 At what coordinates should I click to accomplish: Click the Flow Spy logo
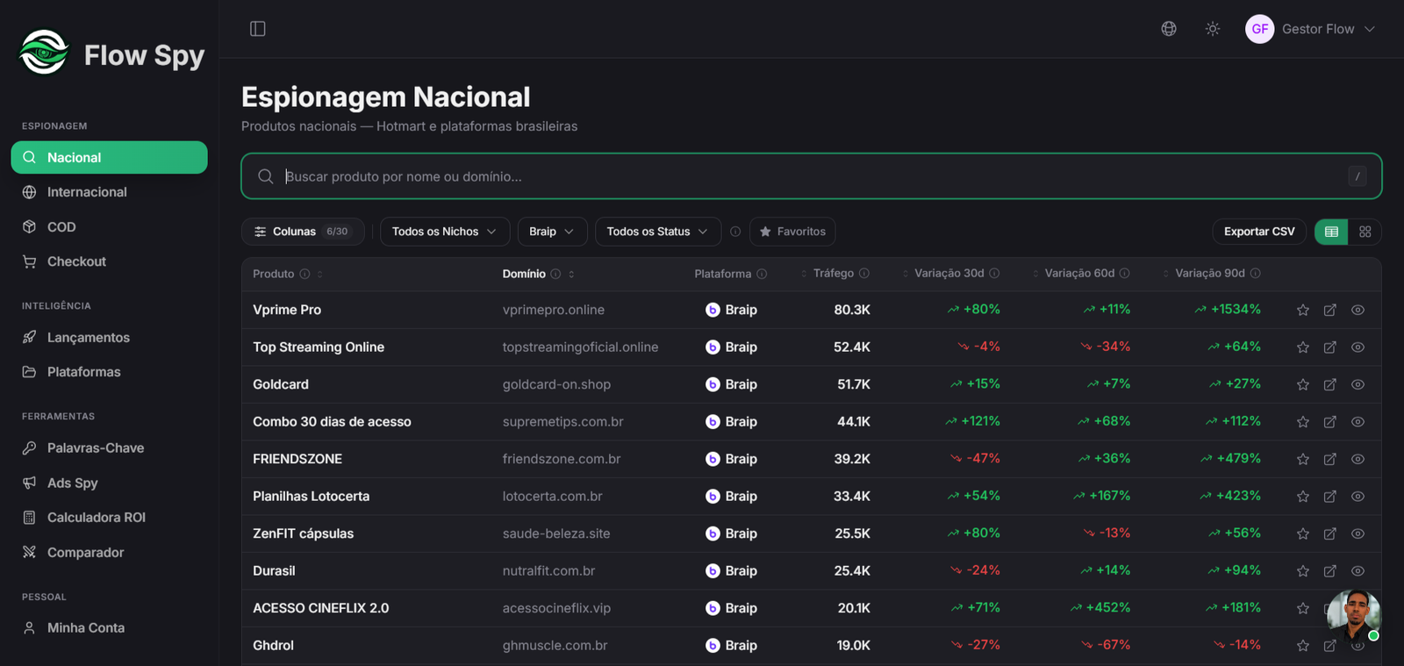[x=111, y=54]
